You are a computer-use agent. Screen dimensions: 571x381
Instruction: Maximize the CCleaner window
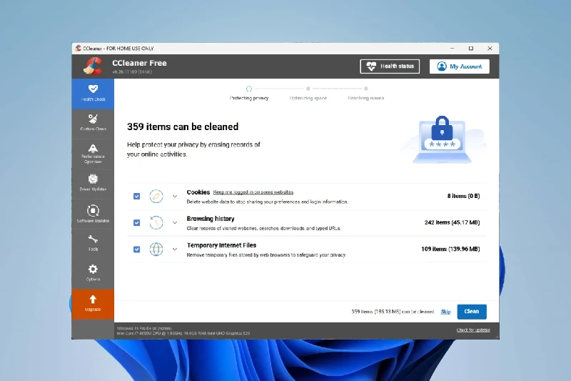[x=471, y=48]
